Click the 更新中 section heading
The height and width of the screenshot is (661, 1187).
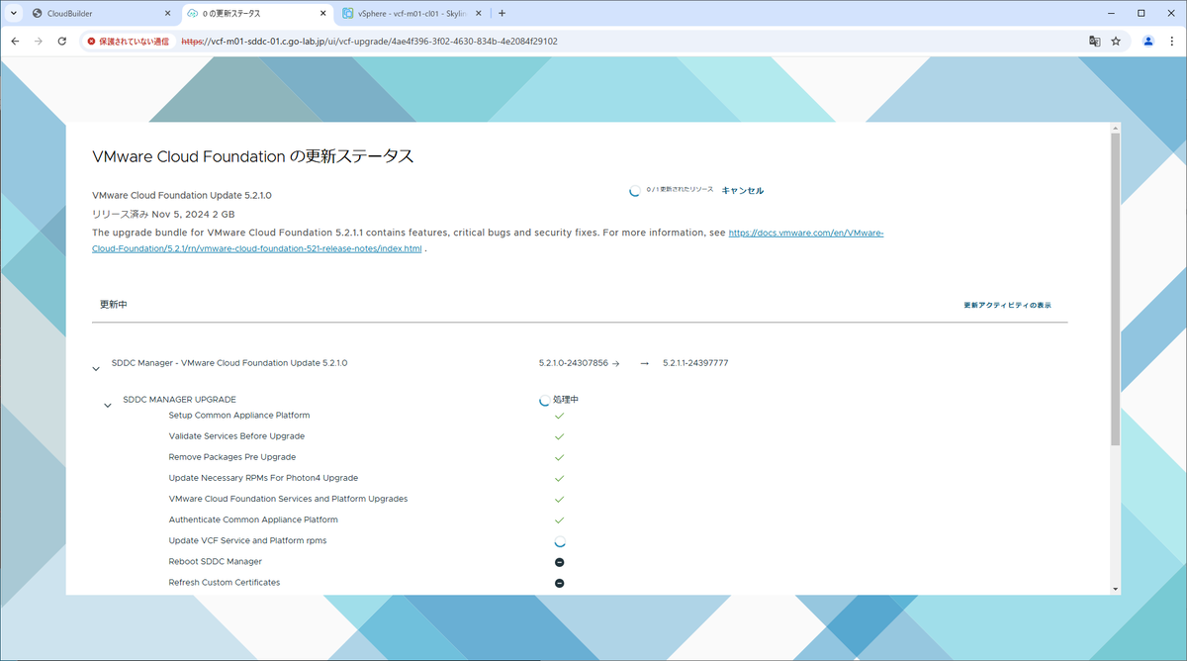113,305
